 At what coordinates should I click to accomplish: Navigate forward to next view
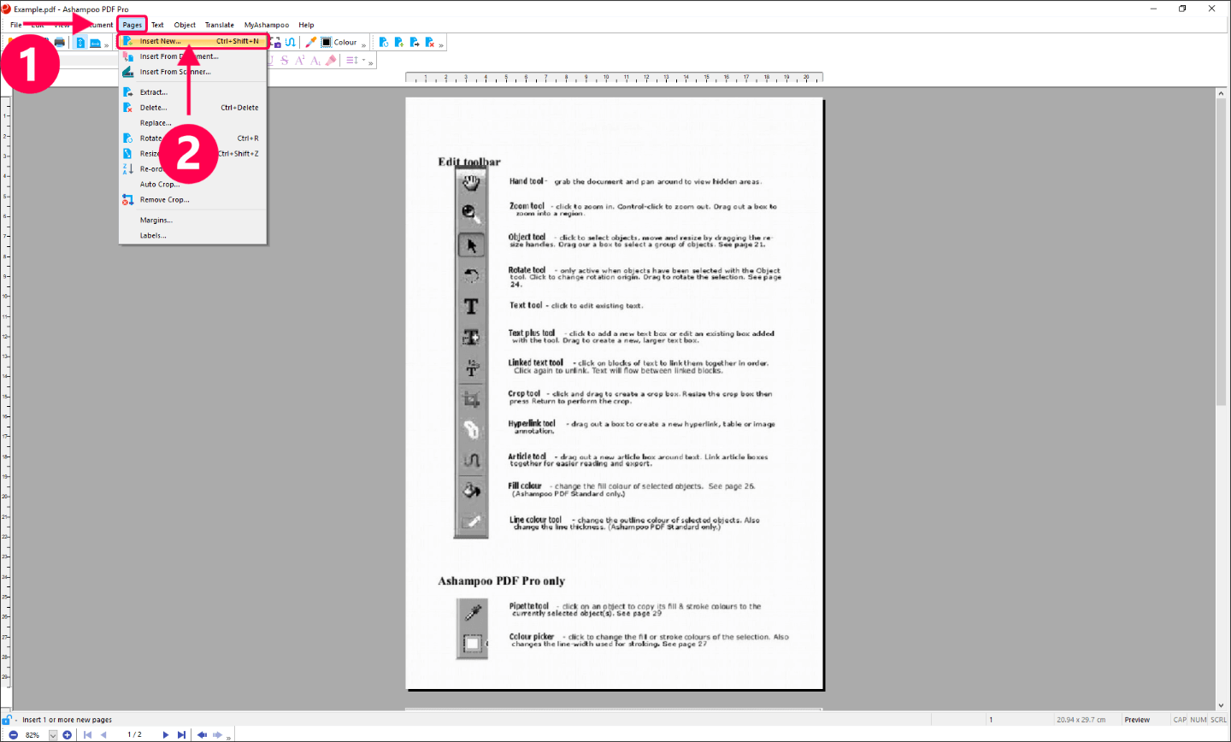point(218,735)
